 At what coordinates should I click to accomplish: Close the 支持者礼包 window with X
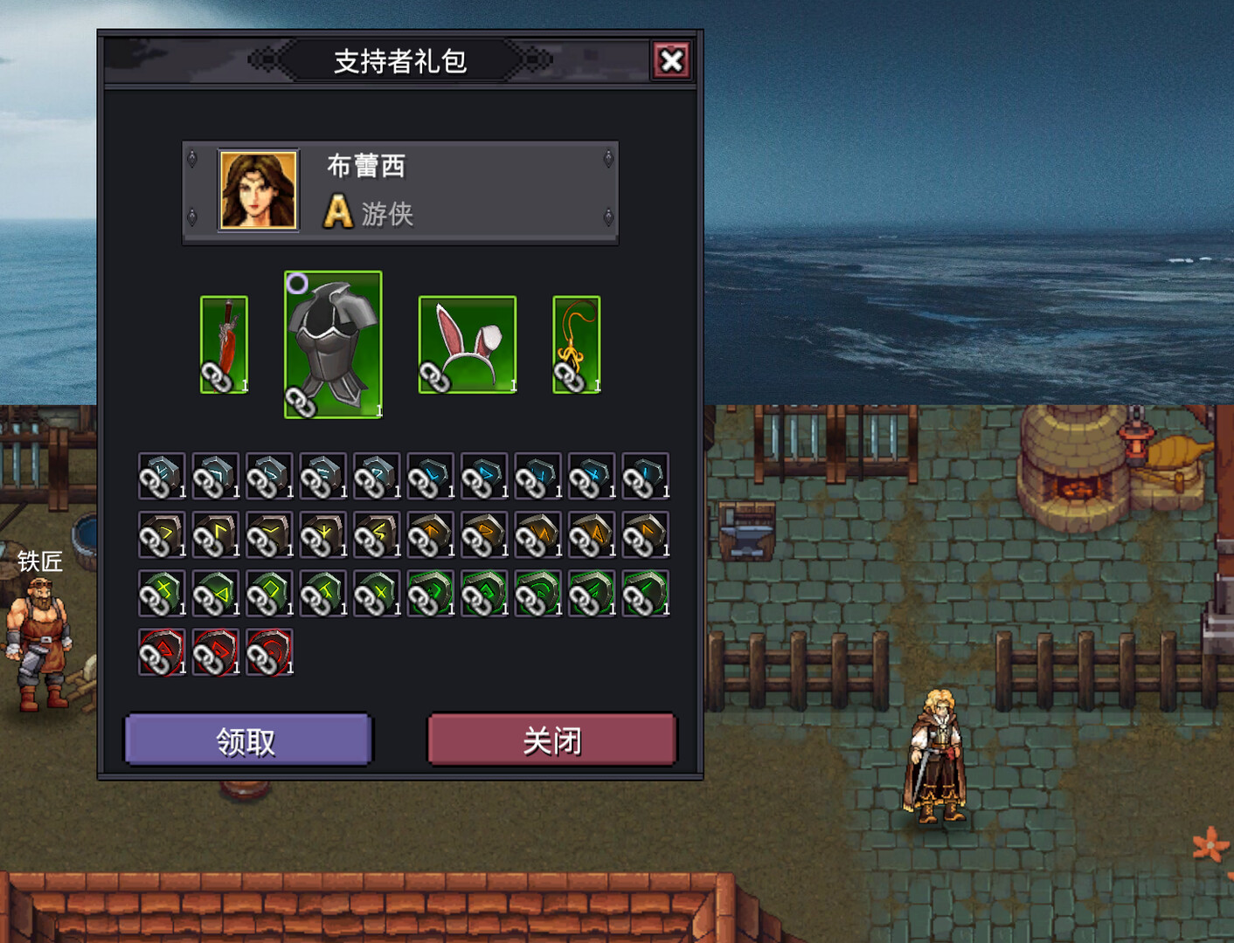(x=671, y=60)
